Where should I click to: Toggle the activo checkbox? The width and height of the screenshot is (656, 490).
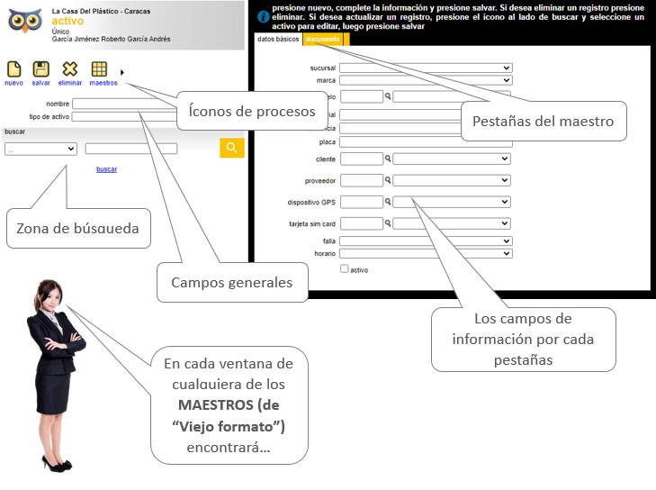pos(345,269)
